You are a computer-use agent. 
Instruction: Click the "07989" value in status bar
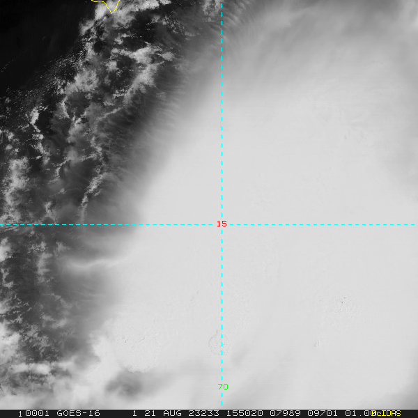pyautogui.click(x=285, y=413)
